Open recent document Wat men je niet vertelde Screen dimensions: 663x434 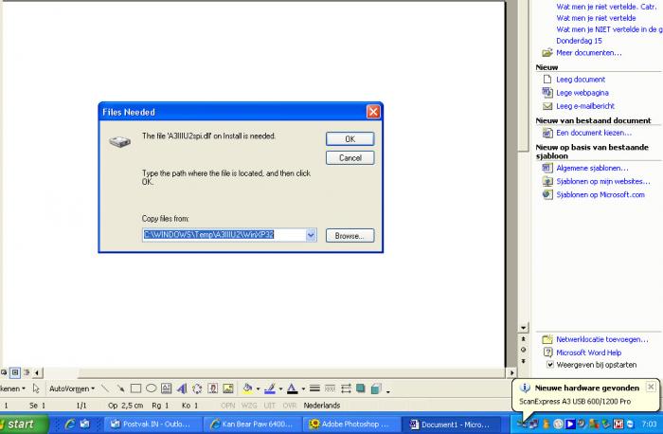(x=596, y=18)
